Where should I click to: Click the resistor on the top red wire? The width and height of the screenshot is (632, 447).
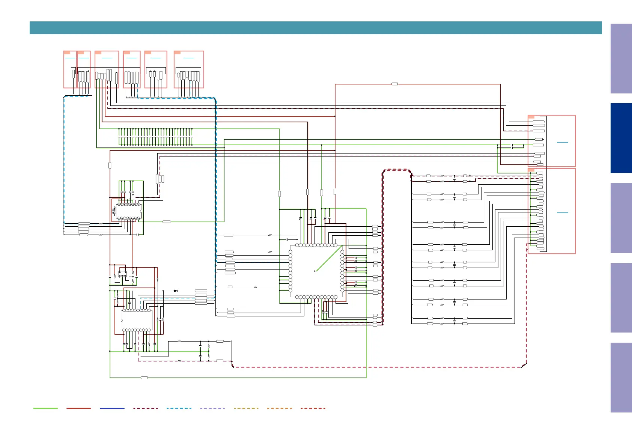[x=394, y=84]
